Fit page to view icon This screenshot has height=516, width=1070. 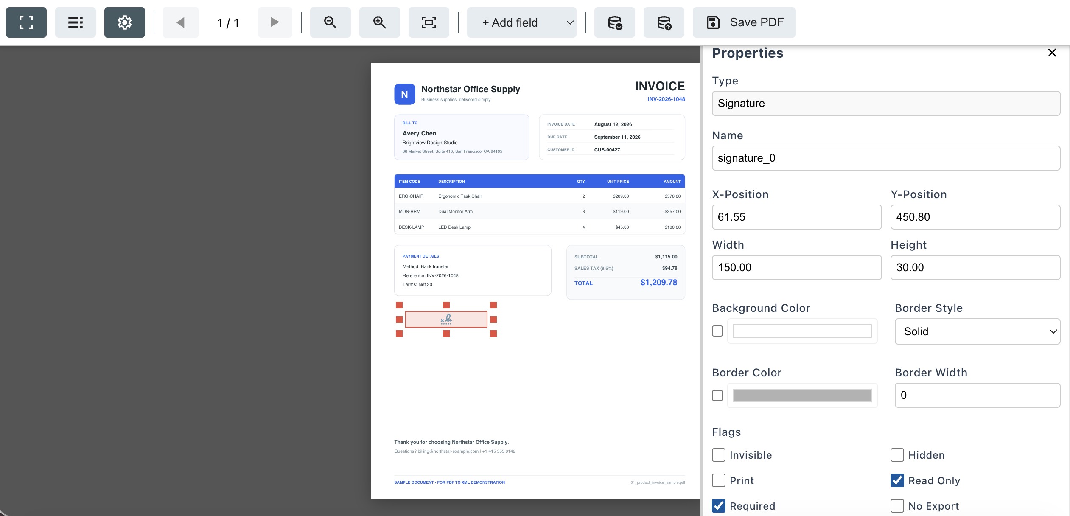(429, 22)
